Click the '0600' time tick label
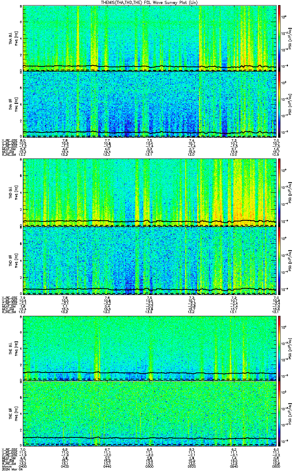Viewport: 295px width, 472px height. click(x=276, y=466)
